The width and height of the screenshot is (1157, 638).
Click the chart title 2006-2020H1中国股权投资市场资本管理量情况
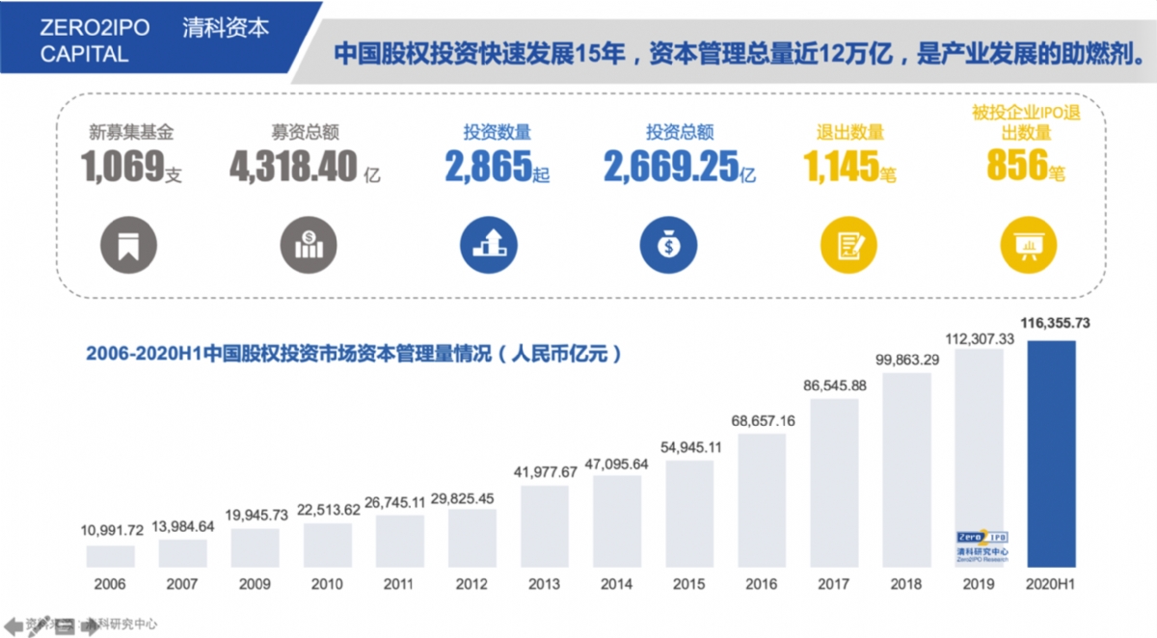353,354
